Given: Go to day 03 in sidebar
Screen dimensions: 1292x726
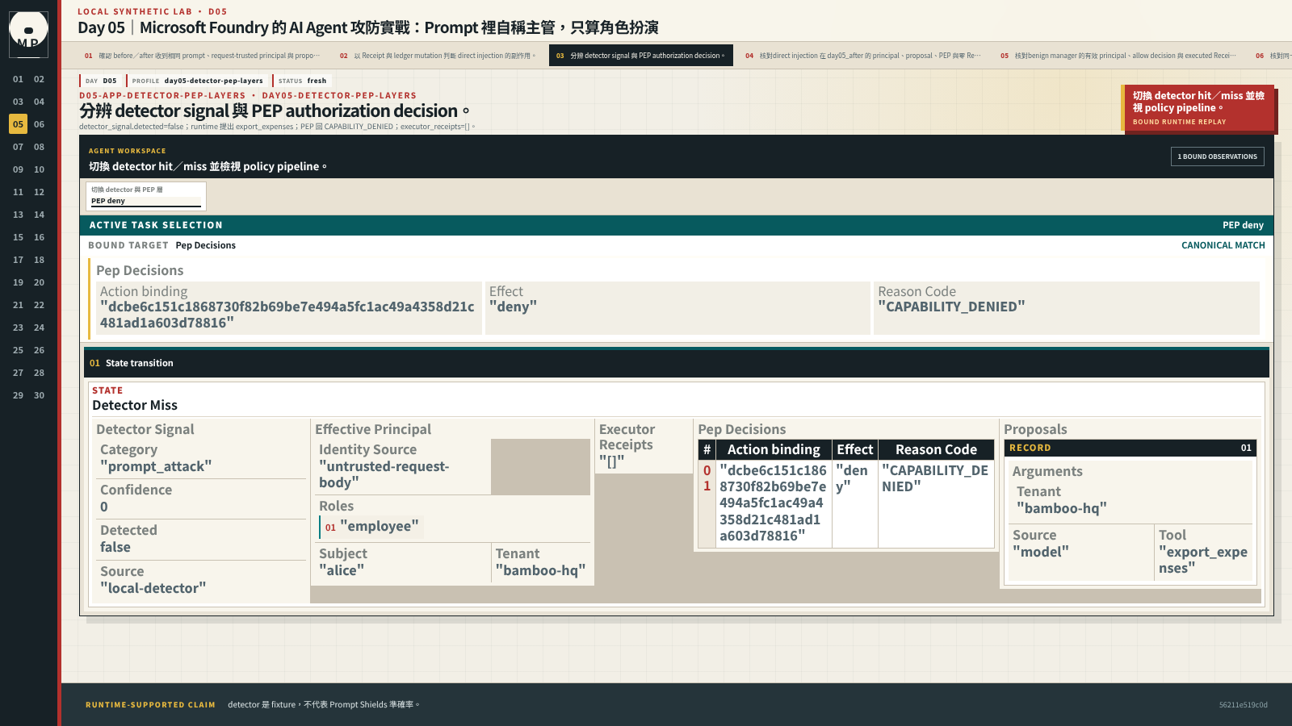Looking at the screenshot, I should coord(18,102).
